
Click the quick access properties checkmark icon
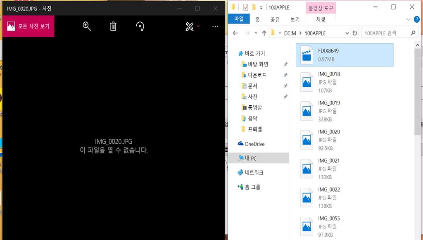point(245,7)
